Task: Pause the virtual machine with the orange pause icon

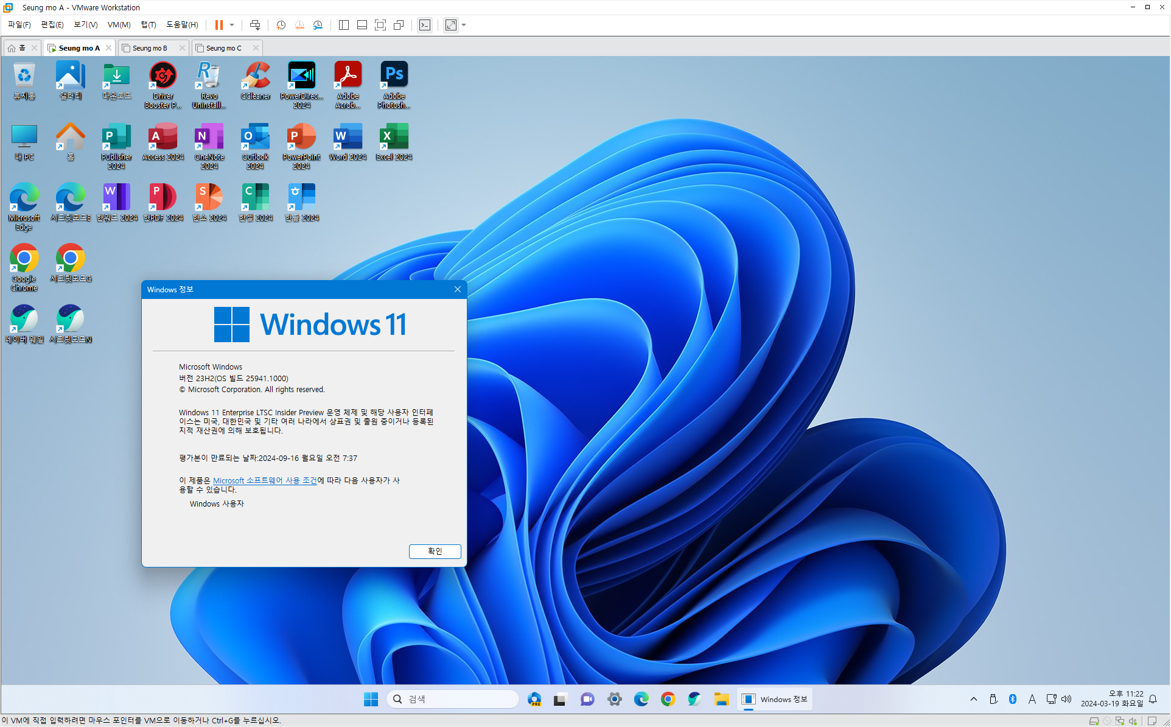Action: coord(218,25)
